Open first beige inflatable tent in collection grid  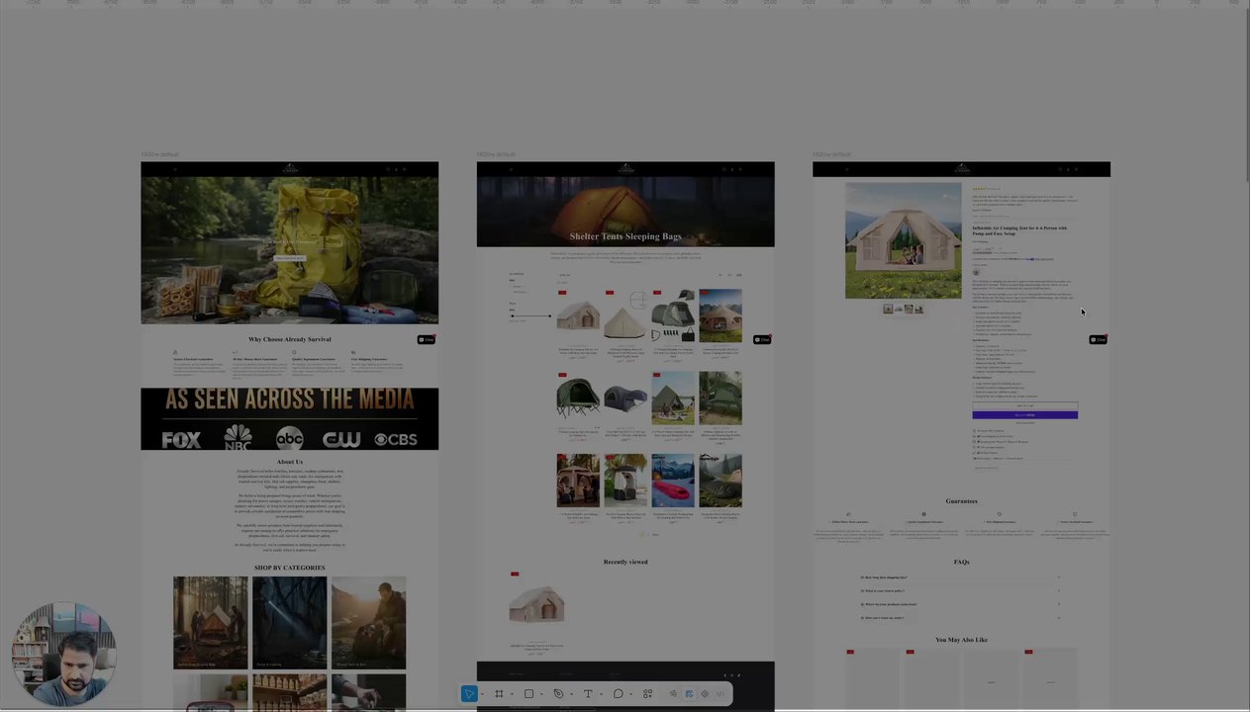578,316
